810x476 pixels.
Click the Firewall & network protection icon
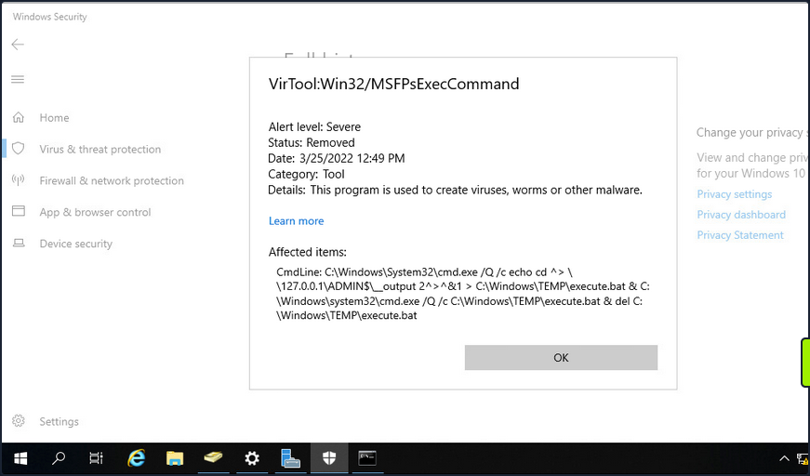click(x=18, y=180)
